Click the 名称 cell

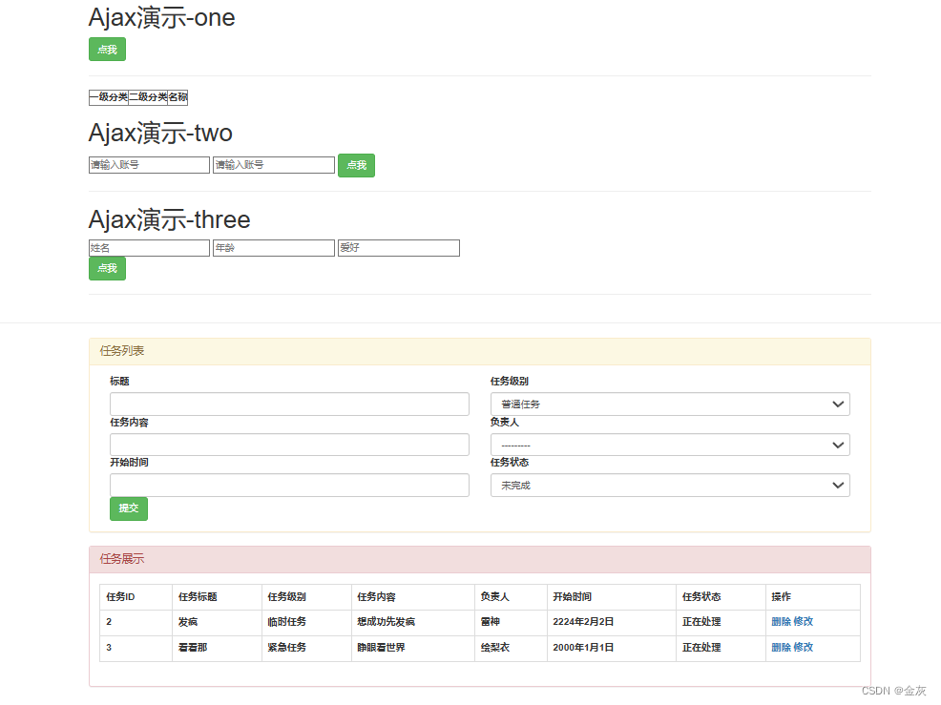click(177, 97)
